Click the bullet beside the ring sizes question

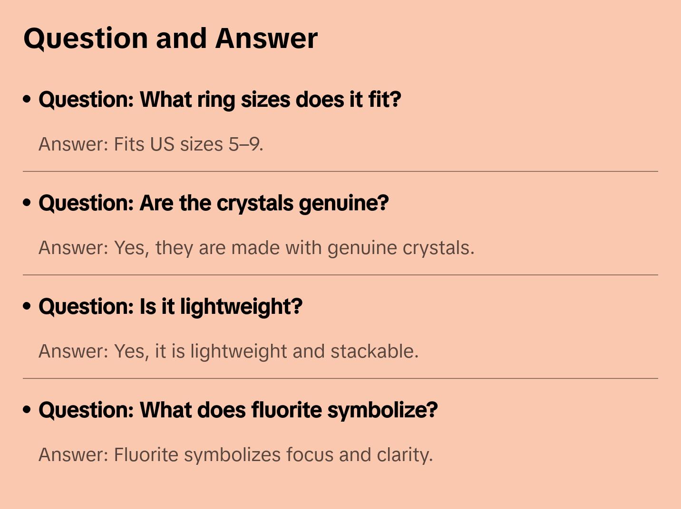click(x=27, y=99)
